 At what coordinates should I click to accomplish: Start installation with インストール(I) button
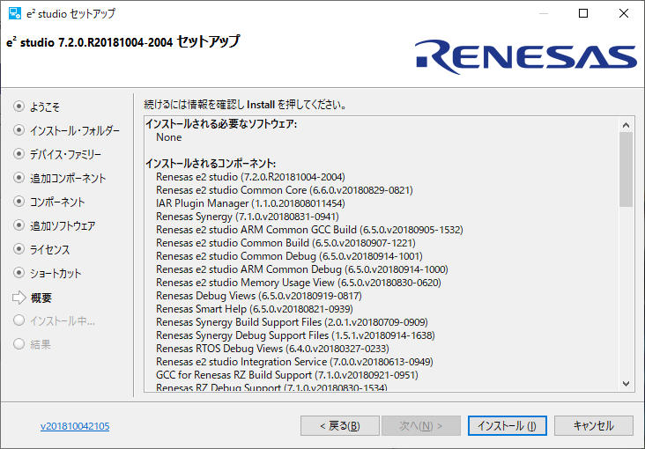coord(508,425)
